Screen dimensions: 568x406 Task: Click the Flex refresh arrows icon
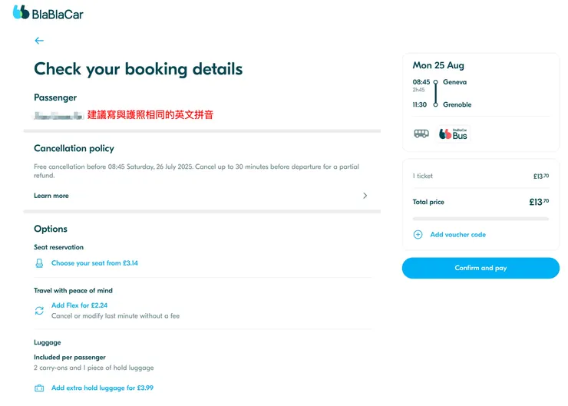click(40, 310)
